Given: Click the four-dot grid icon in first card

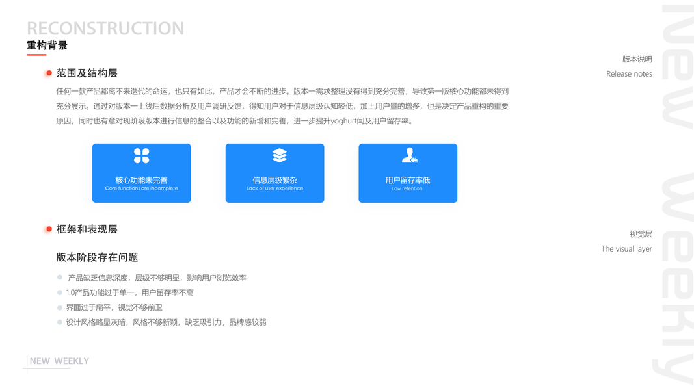Looking at the screenshot, I should click(142, 155).
